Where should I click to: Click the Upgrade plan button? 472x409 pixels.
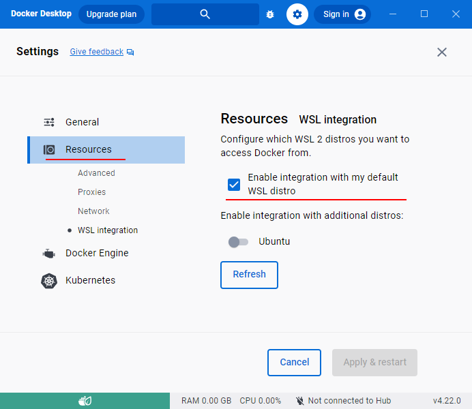pyautogui.click(x=111, y=14)
